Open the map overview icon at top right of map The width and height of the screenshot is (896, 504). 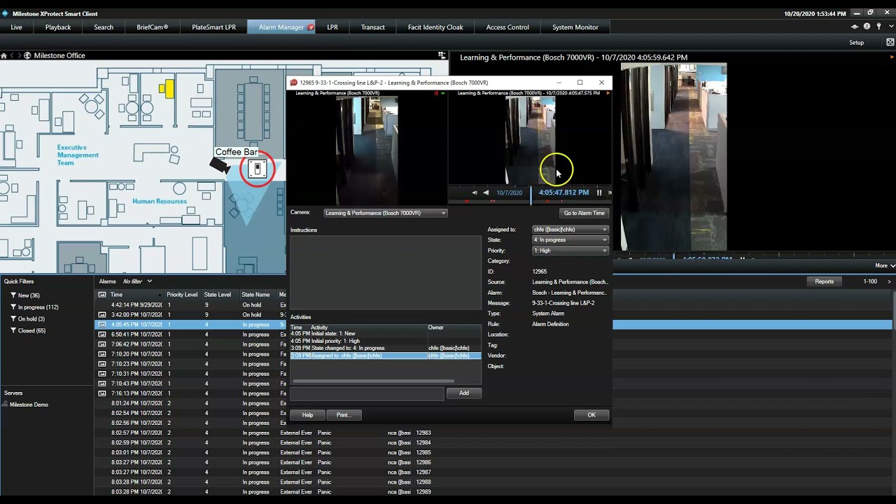coord(442,55)
